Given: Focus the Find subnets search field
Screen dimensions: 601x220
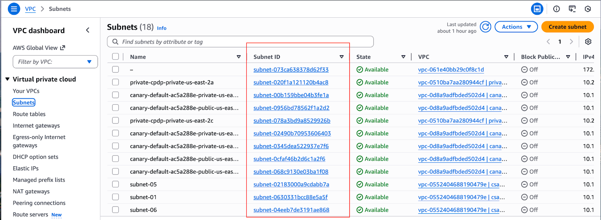Looking at the screenshot, I should [x=240, y=42].
